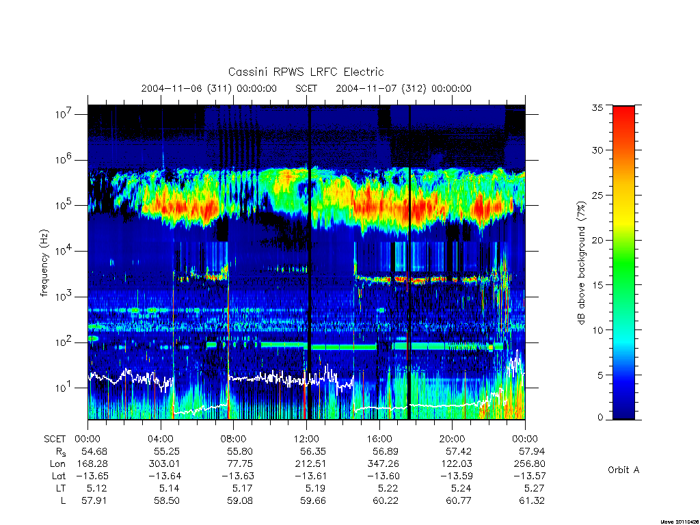Screen dimensions: 700x525
Task: Select the 10^4 frequency tick label
Action: tap(64, 251)
